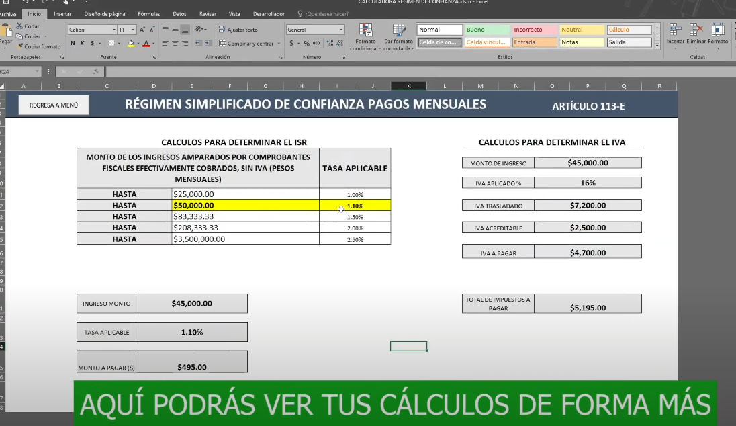This screenshot has height=426, width=736.
Task: Open the Calibri font dropdown
Action: [x=114, y=29]
